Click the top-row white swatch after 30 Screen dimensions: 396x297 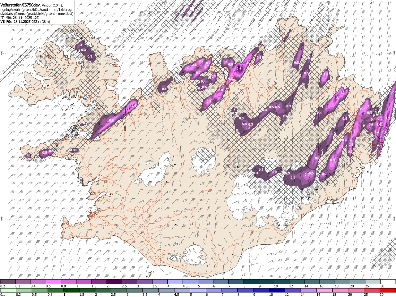[x=388, y=282]
